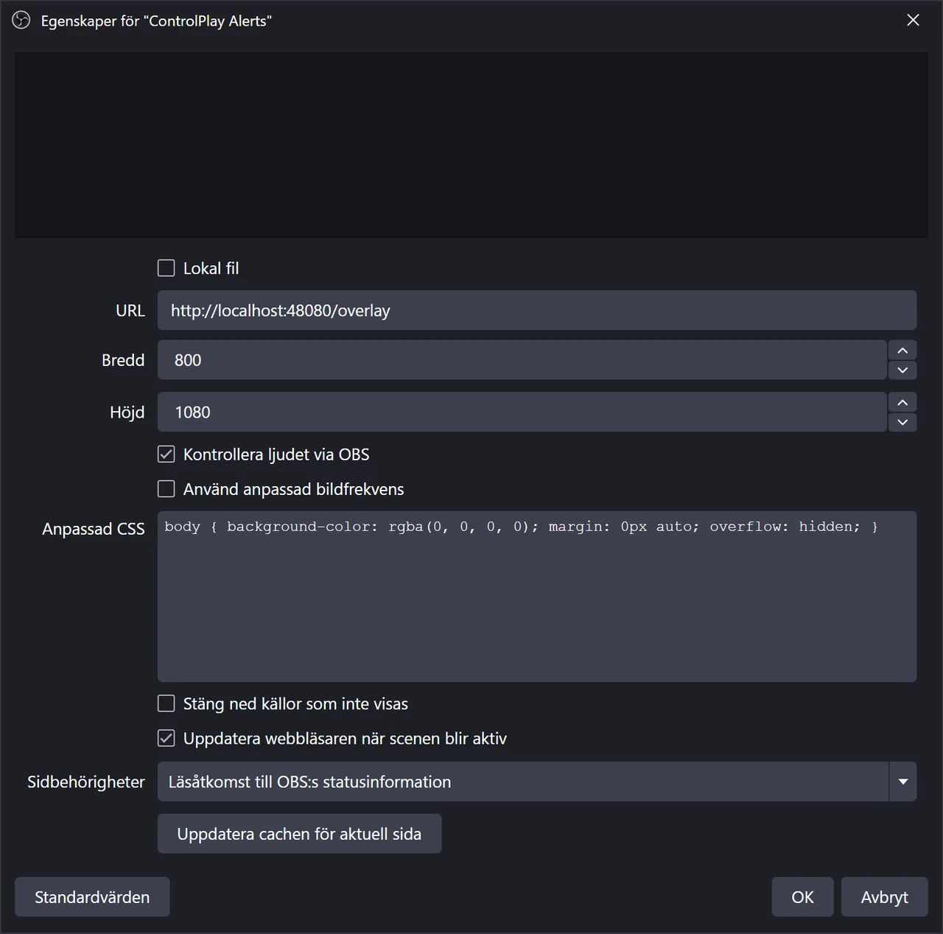Increase Bredd value with up arrow
Screen dimensions: 943x934
point(902,350)
